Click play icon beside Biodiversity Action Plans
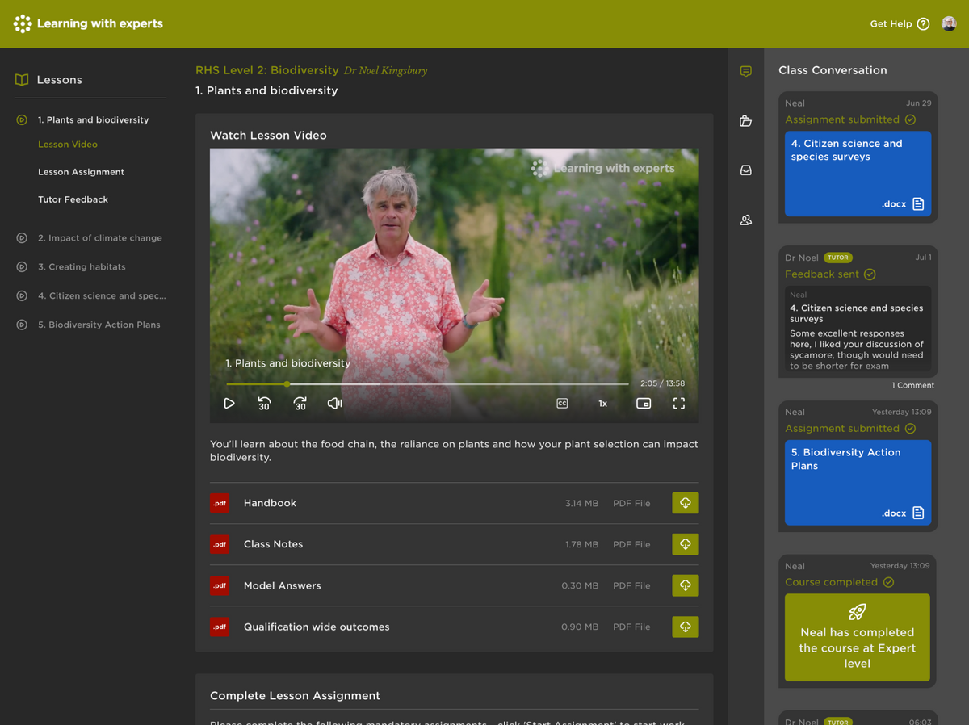The width and height of the screenshot is (969, 725). click(x=22, y=325)
